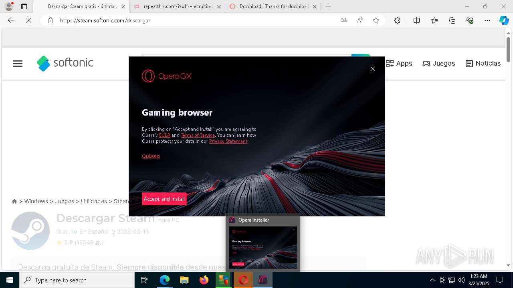This screenshot has width=513, height=288.
Task: Open a new browser tab
Action: pos(328,6)
